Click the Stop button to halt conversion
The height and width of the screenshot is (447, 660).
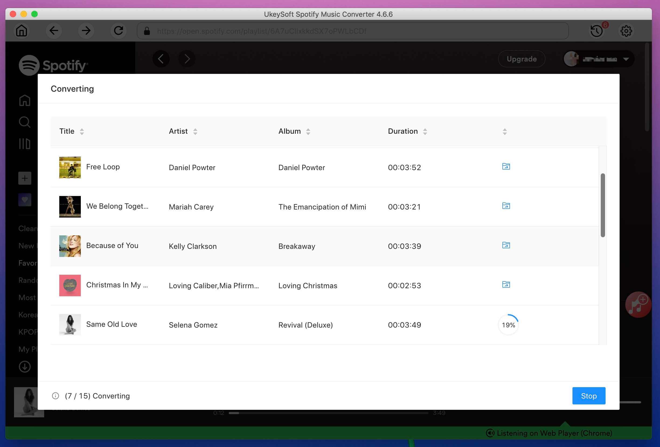(589, 396)
